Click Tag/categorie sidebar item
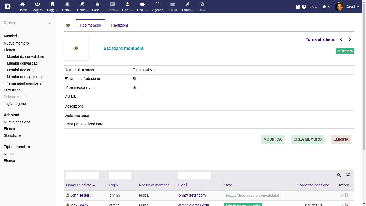The image size is (366, 206). coord(15,104)
